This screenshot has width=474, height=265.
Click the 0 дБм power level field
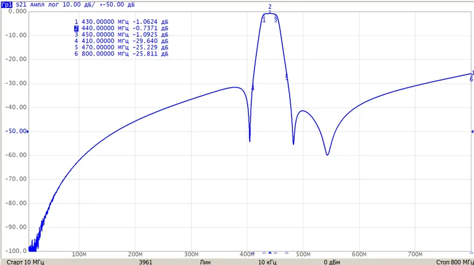[332, 262]
